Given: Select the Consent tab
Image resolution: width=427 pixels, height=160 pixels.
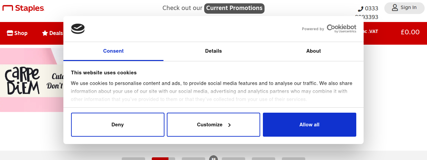Looking at the screenshot, I should click(113, 51).
